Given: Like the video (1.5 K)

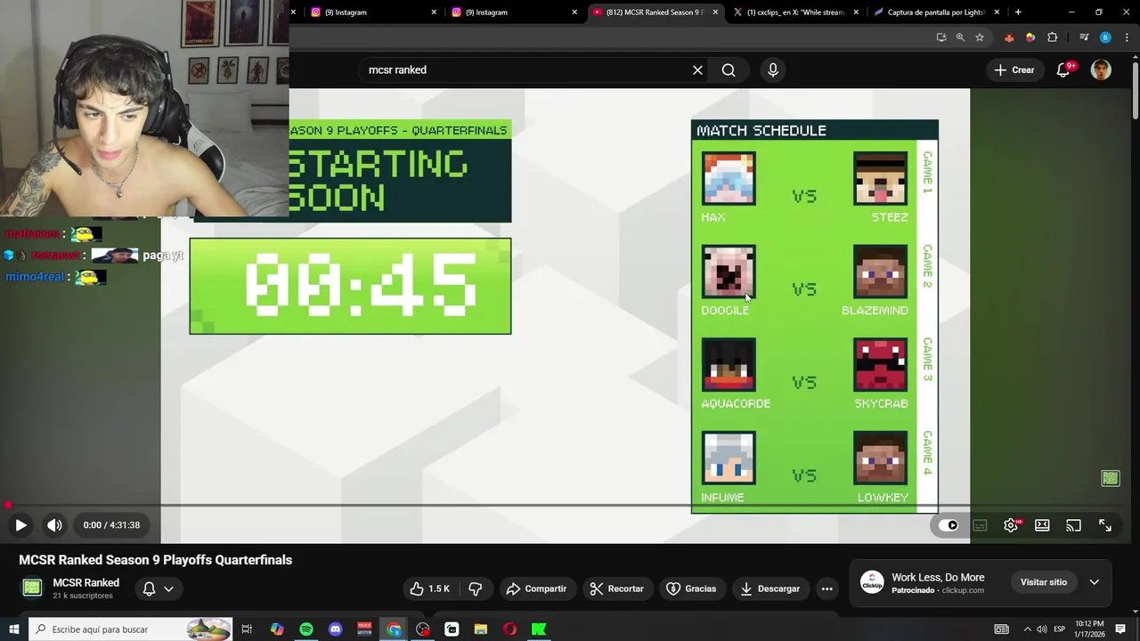Looking at the screenshot, I should point(429,588).
